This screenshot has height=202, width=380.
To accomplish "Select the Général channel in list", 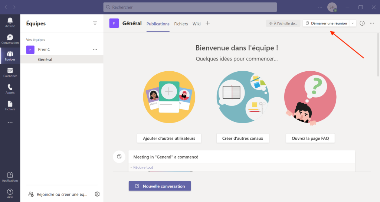I will click(x=62, y=59).
